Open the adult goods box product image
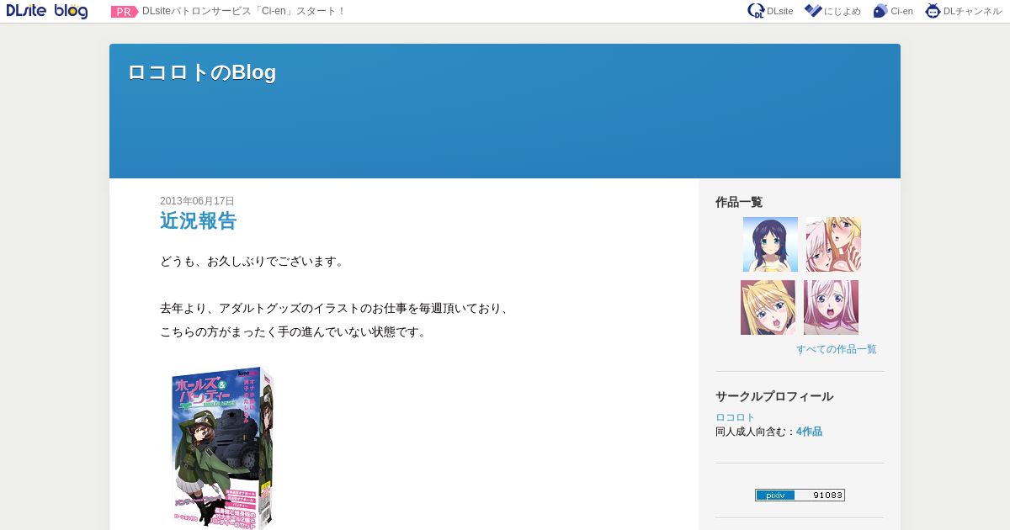This screenshot has height=530, width=1010. (223, 448)
